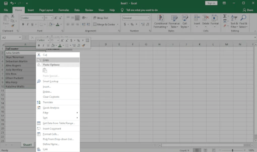Click the Tell me what you want to do box
Viewport: 257px width, 152px height.
pyautogui.click(x=142, y=10)
